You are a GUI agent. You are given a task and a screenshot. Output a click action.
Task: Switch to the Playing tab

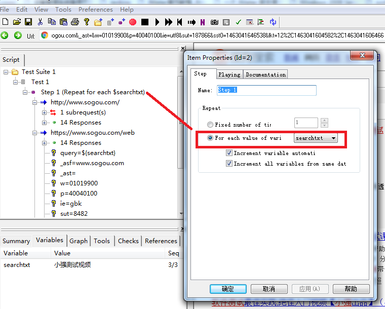point(229,74)
